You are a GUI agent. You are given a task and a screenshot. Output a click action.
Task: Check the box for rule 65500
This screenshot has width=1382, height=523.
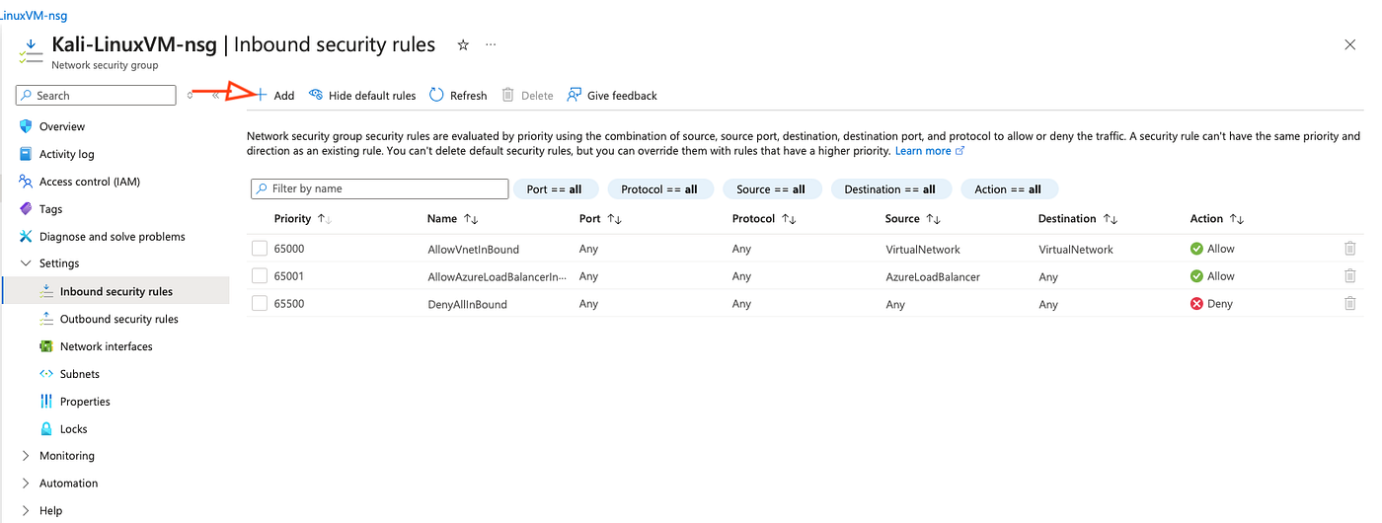click(x=259, y=304)
